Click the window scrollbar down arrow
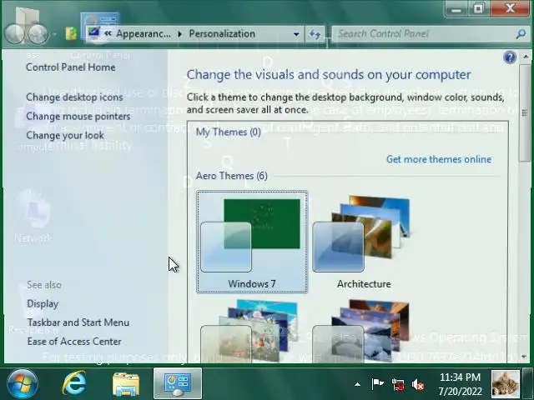Image resolution: width=534 pixels, height=400 pixels. pos(526,357)
